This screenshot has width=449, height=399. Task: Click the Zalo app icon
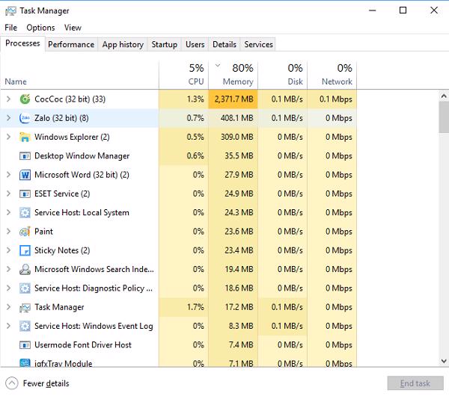tap(25, 118)
